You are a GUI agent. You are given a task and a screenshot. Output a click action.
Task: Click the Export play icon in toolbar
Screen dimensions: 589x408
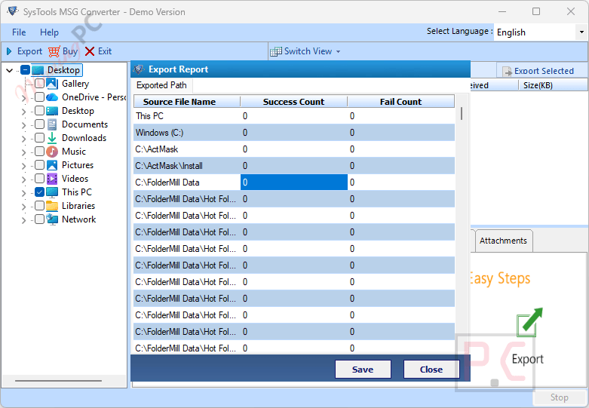pos(9,51)
